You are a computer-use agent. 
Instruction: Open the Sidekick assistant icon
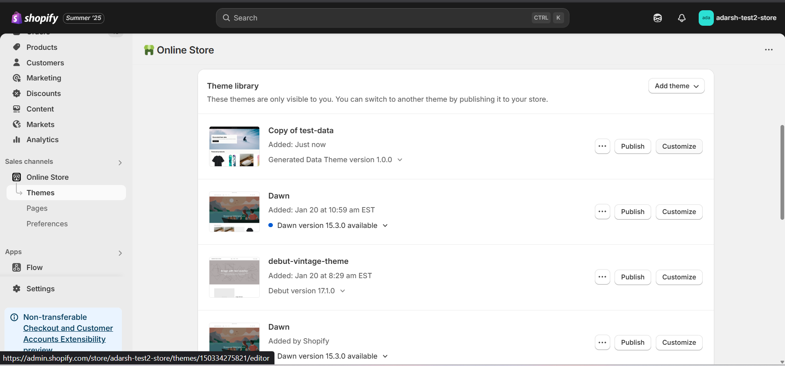tap(657, 18)
